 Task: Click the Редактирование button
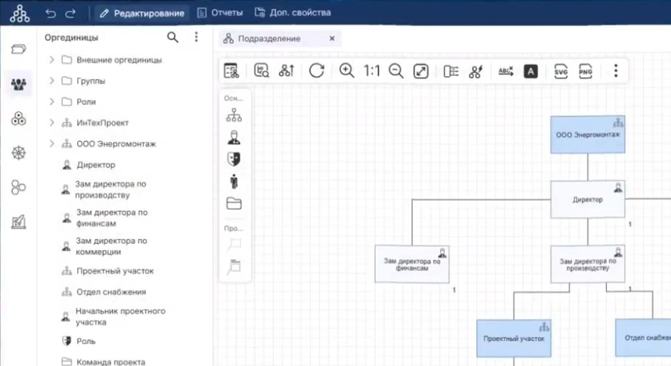(x=142, y=13)
